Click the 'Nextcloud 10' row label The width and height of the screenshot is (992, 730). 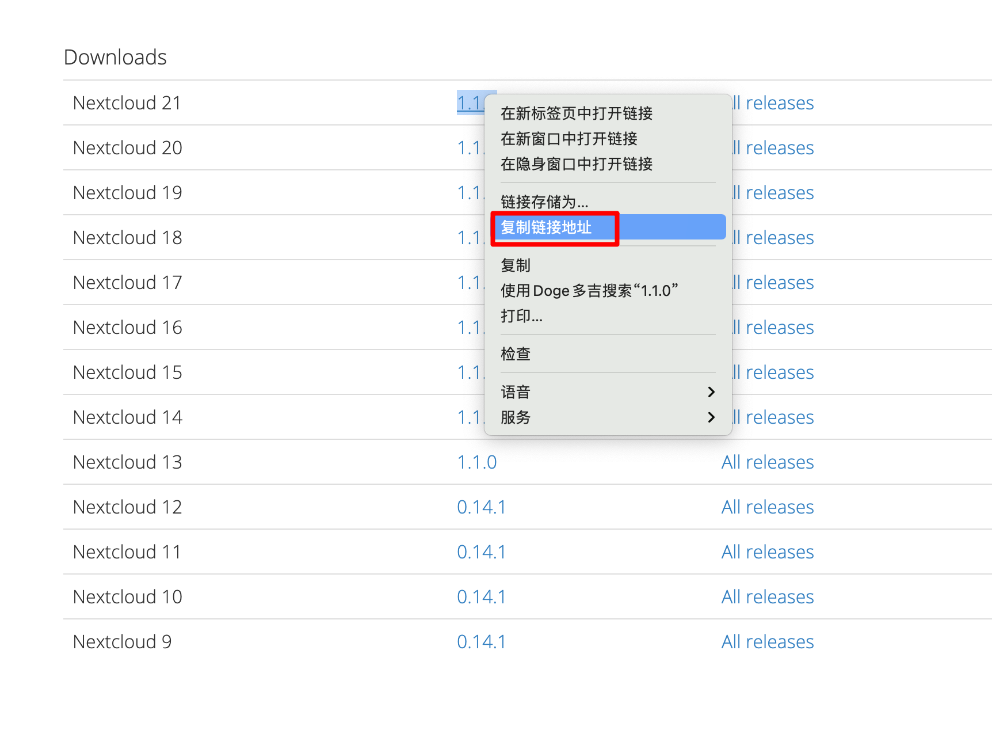coord(128,597)
